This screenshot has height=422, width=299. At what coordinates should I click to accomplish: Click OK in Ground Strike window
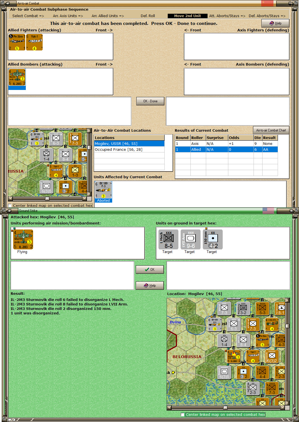click(150, 270)
